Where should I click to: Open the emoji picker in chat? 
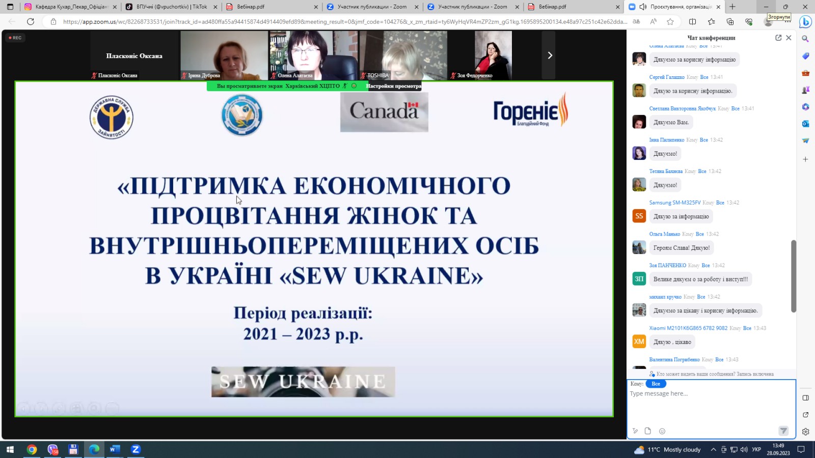662,431
